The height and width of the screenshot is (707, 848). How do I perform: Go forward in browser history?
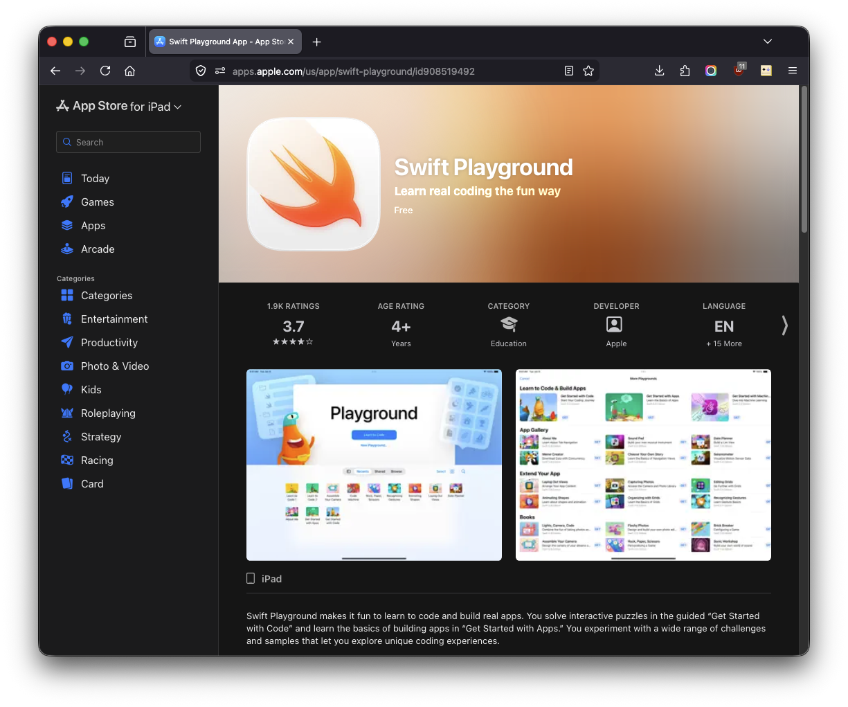[80, 71]
